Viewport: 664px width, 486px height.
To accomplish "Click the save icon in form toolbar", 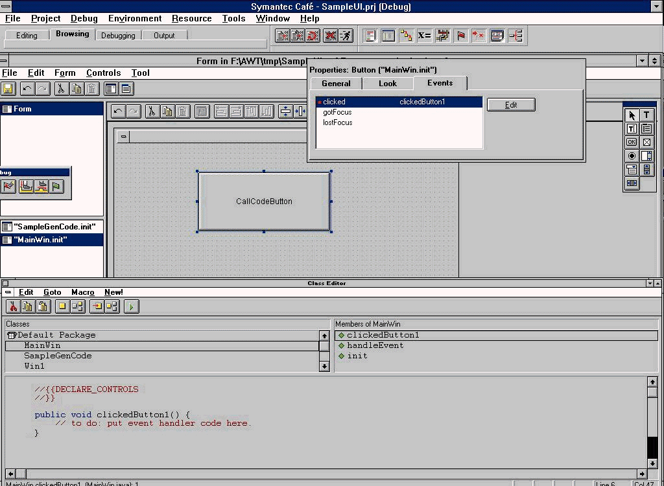I will pos(8,89).
